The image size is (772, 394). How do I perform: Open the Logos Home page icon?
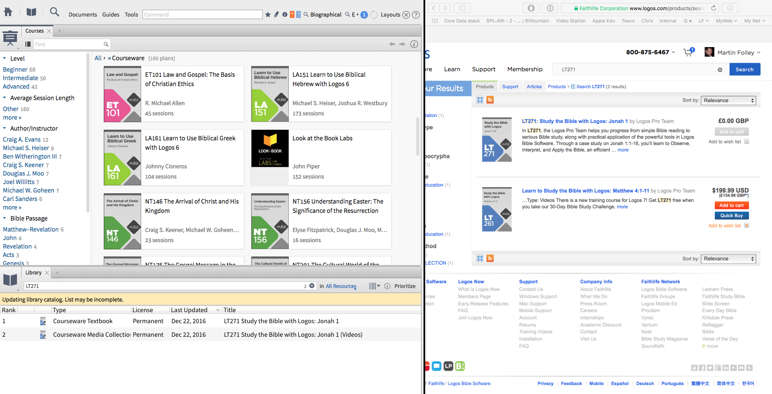point(8,12)
